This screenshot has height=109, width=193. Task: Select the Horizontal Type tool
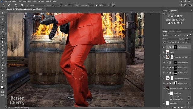[x=2, y=65]
